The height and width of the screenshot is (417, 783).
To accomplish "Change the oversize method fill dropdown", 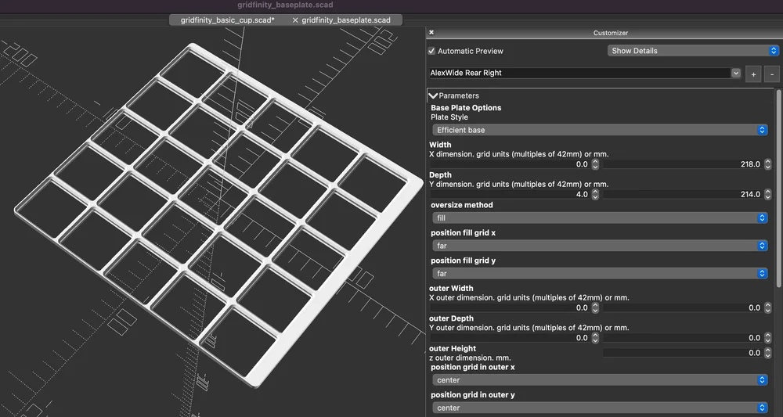I will click(x=600, y=218).
